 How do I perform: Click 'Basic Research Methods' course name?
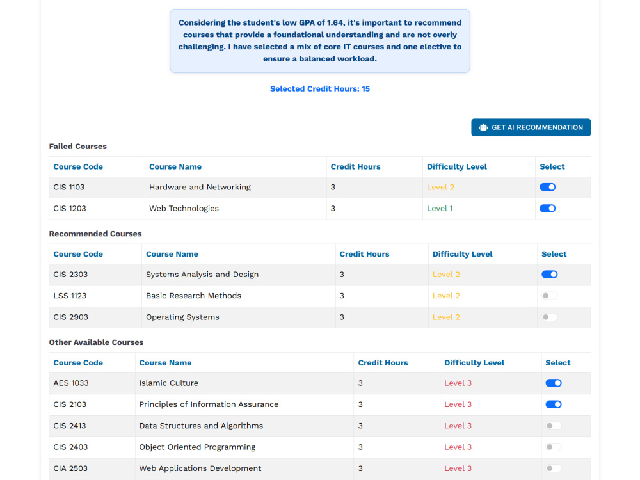click(x=193, y=296)
